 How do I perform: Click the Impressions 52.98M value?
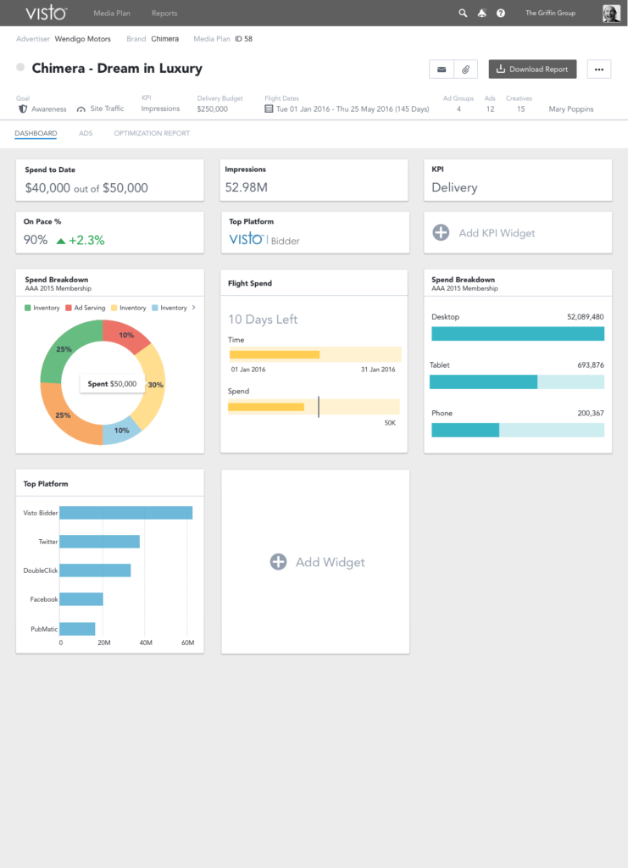point(247,187)
